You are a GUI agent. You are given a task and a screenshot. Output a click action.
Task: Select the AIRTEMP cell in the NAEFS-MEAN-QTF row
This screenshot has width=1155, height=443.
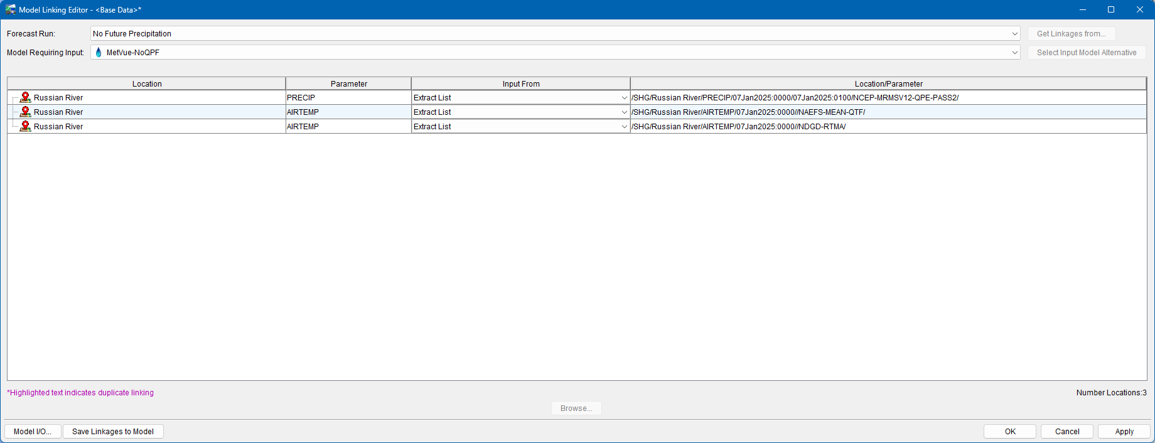(x=348, y=112)
